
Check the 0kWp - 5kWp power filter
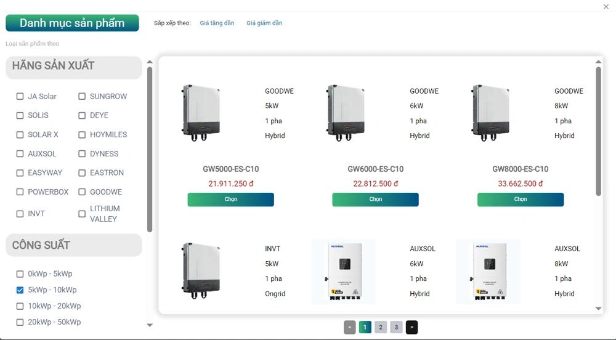[x=20, y=274]
